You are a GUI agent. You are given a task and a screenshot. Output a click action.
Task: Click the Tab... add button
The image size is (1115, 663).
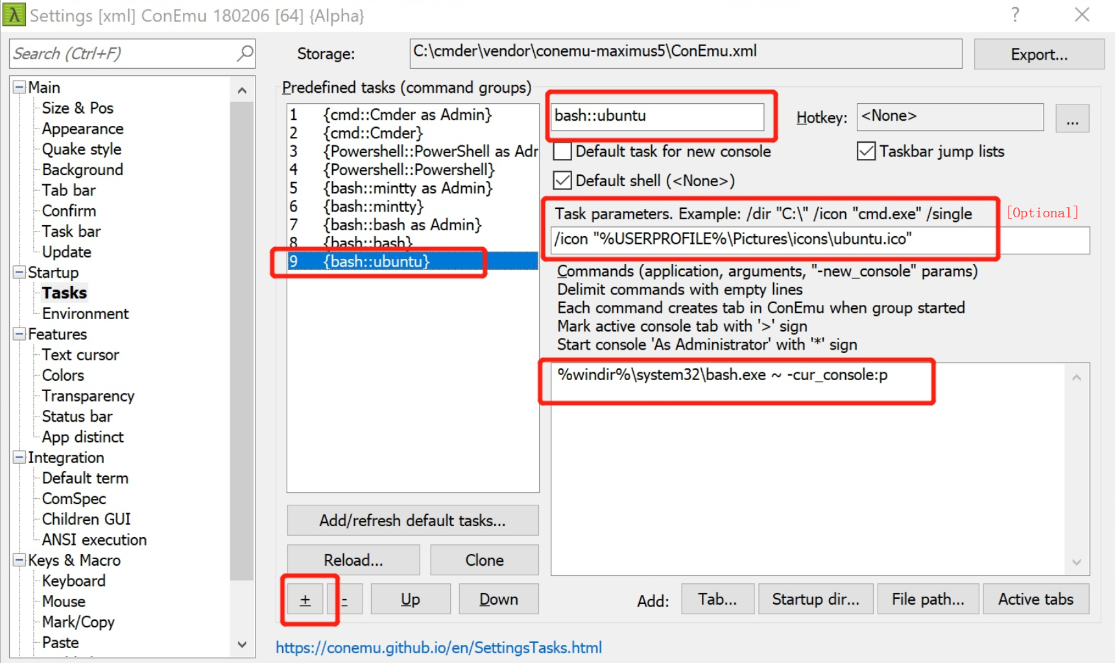[x=717, y=599]
